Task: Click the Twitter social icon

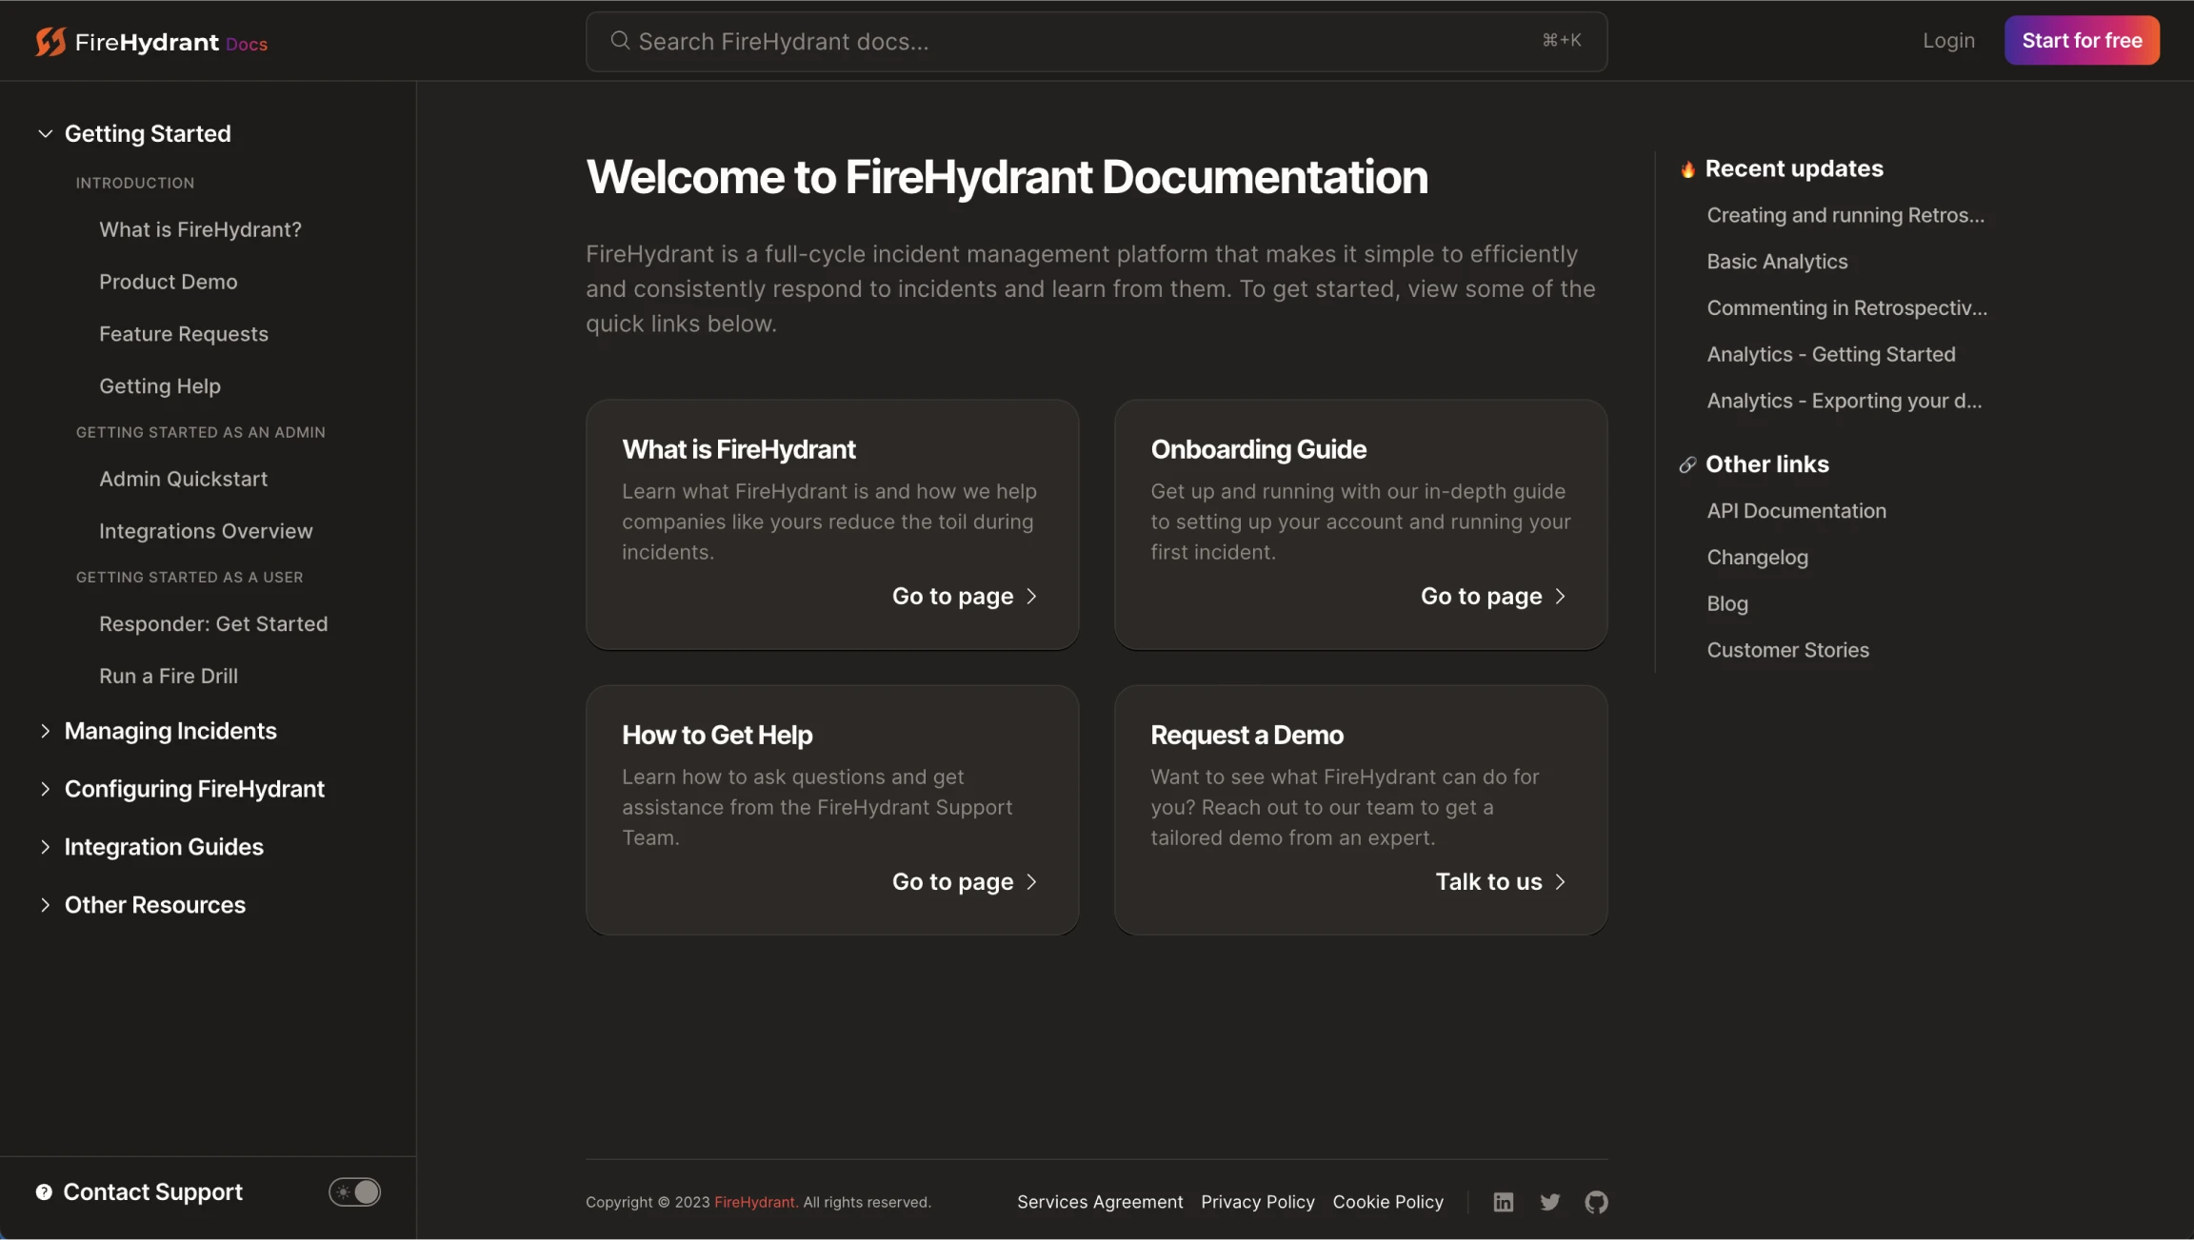Action: pos(1550,1201)
